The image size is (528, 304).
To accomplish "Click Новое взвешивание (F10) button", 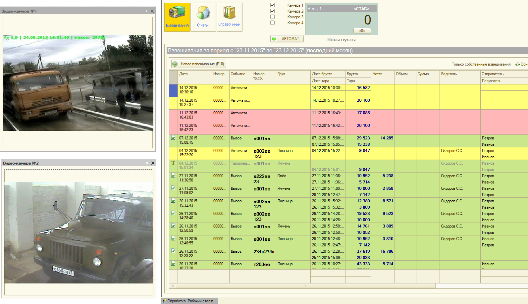I will point(199,64).
